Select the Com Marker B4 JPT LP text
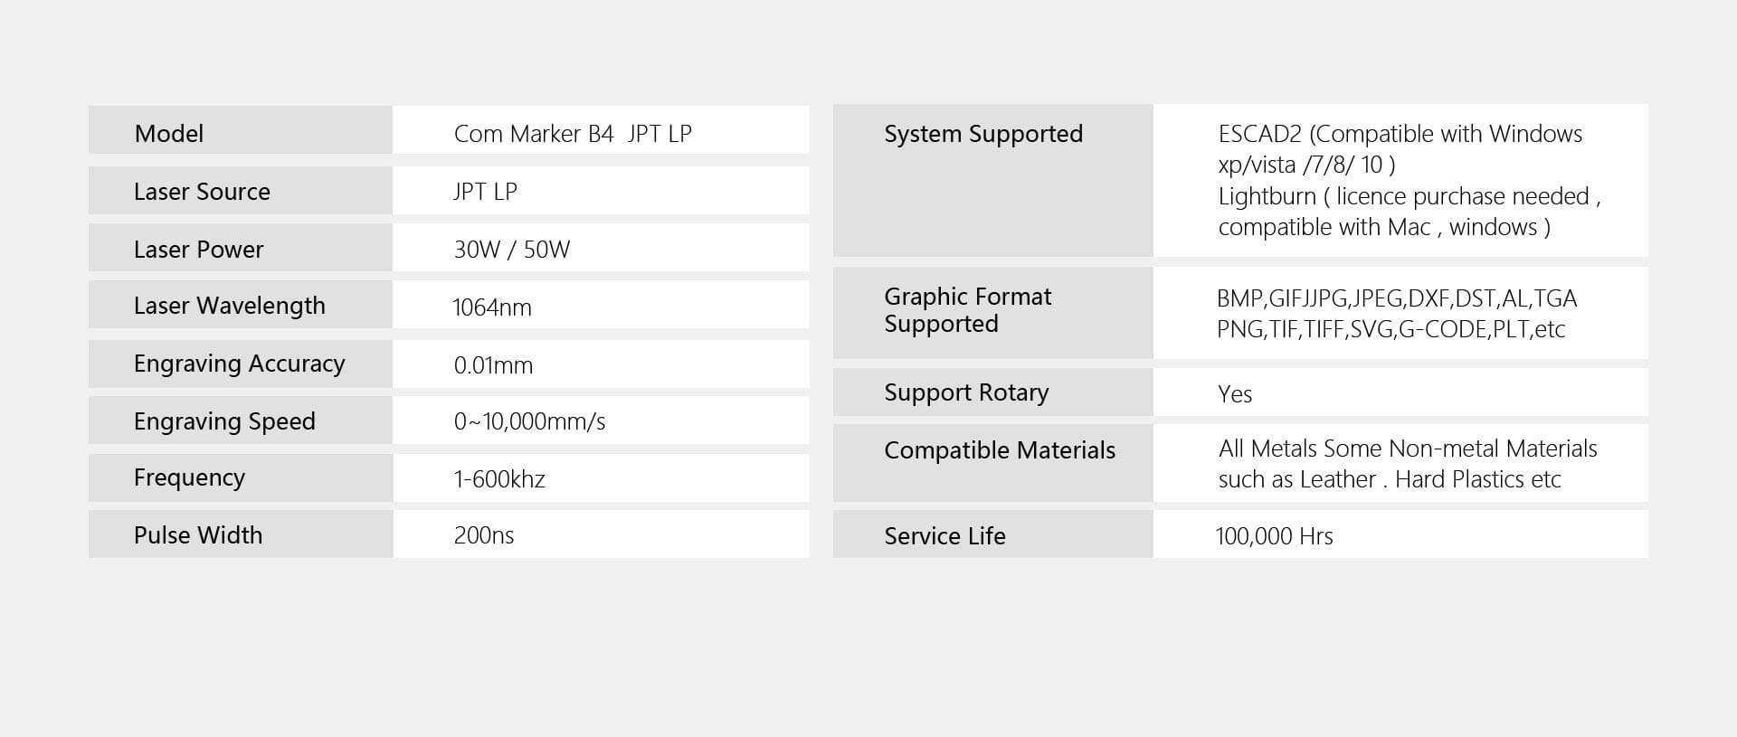This screenshot has width=1737, height=737. (572, 134)
